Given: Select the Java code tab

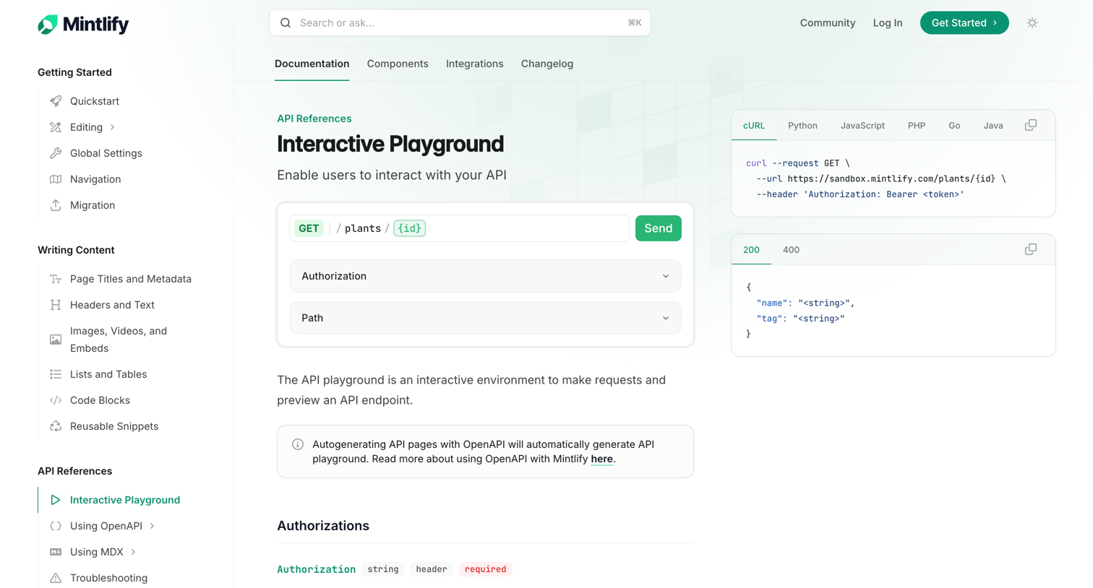Looking at the screenshot, I should click(x=993, y=126).
